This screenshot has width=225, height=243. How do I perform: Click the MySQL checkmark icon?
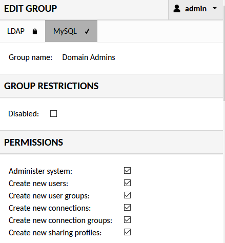coord(87,31)
